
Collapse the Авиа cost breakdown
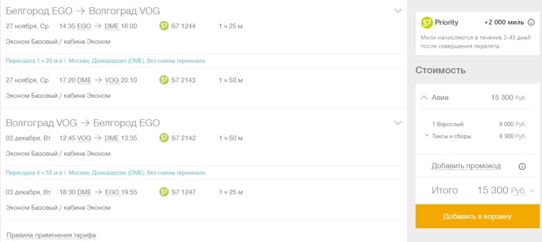pos(424,97)
